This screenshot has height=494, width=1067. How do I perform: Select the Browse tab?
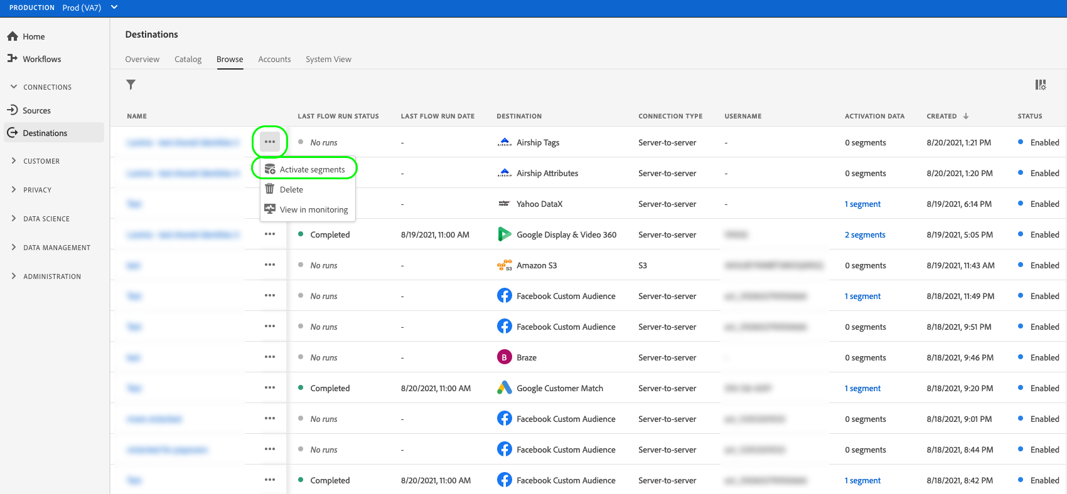click(230, 60)
